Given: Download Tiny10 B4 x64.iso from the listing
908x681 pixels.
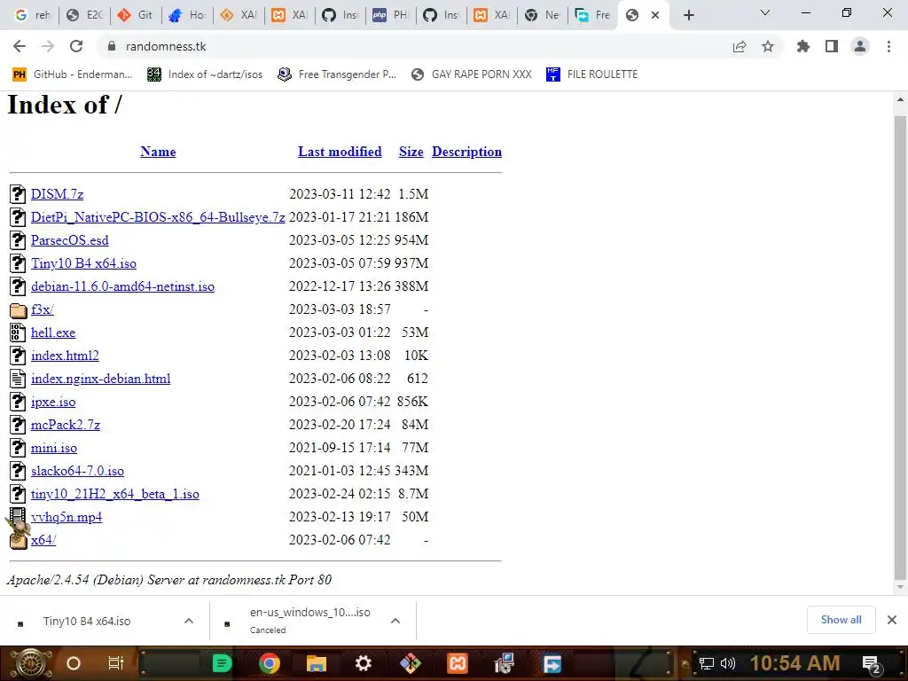Looking at the screenshot, I should click(x=84, y=263).
